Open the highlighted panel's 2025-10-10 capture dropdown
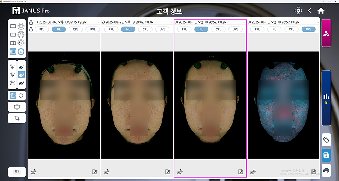This screenshot has height=181, width=339. tap(210, 22)
